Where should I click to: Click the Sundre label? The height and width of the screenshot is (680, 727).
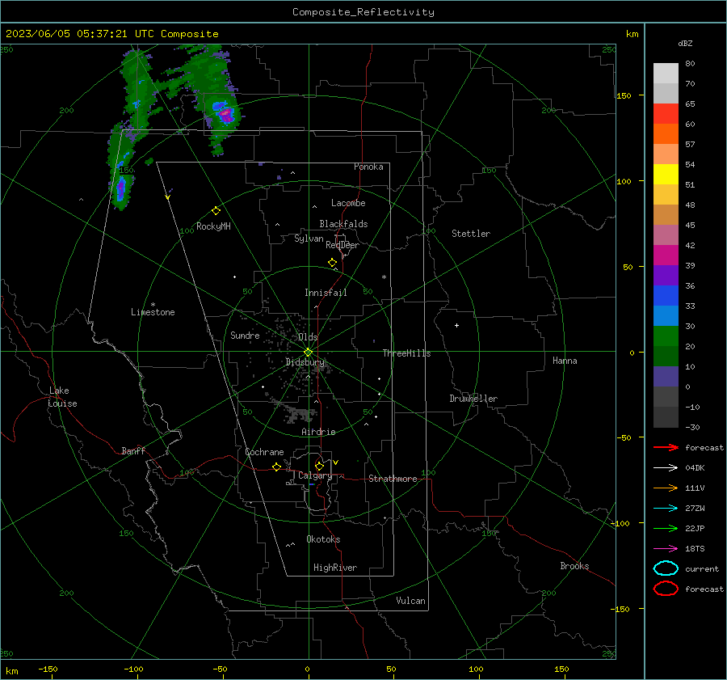click(x=245, y=335)
